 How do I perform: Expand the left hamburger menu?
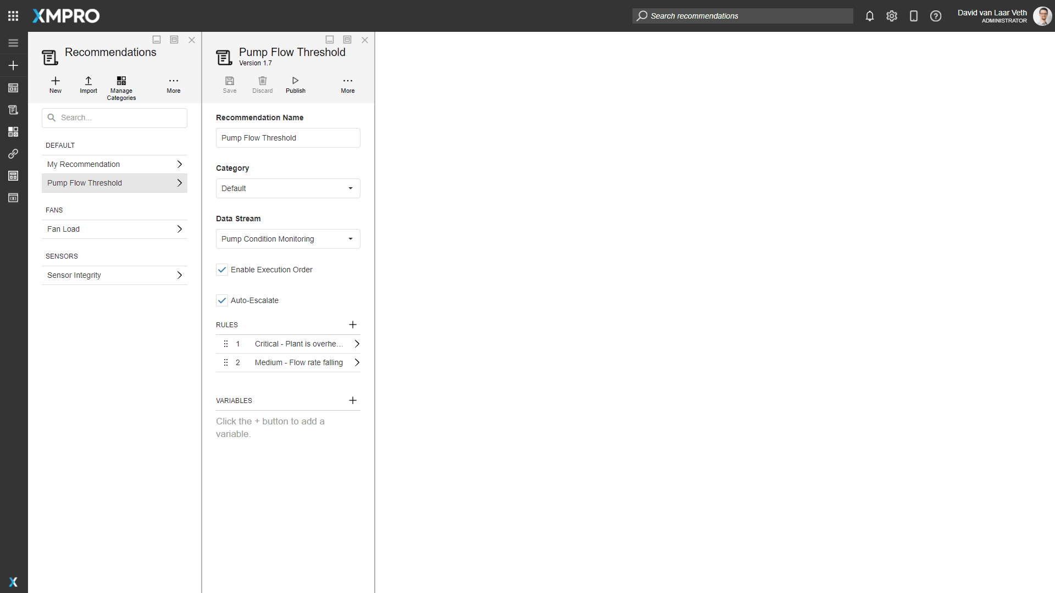[x=13, y=43]
